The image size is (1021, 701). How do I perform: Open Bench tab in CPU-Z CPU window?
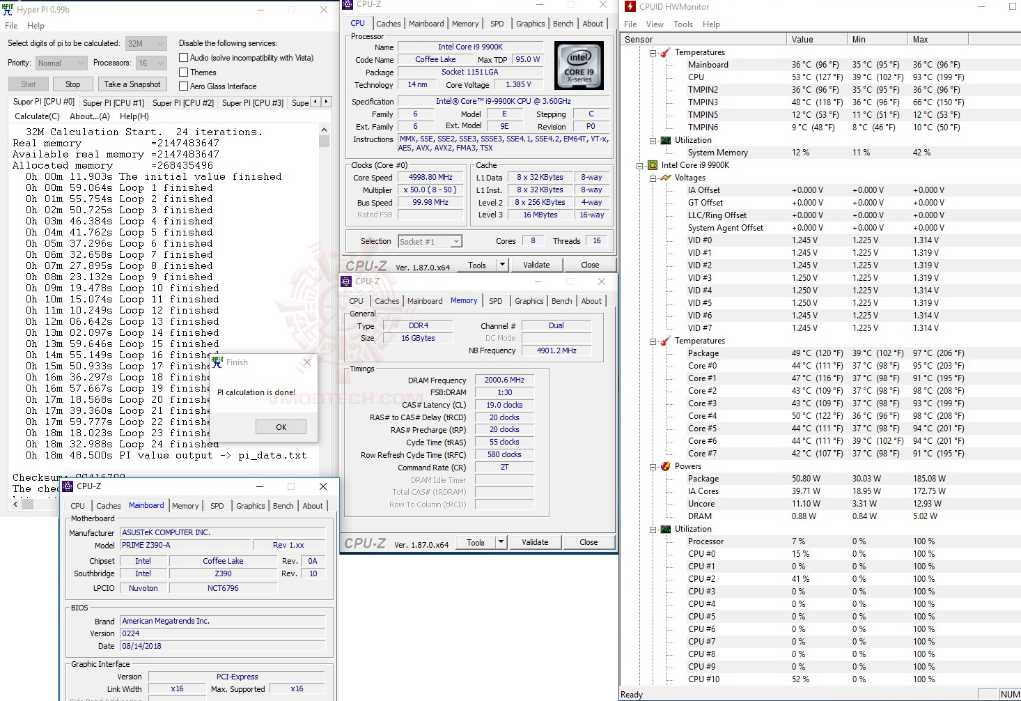pos(563,24)
